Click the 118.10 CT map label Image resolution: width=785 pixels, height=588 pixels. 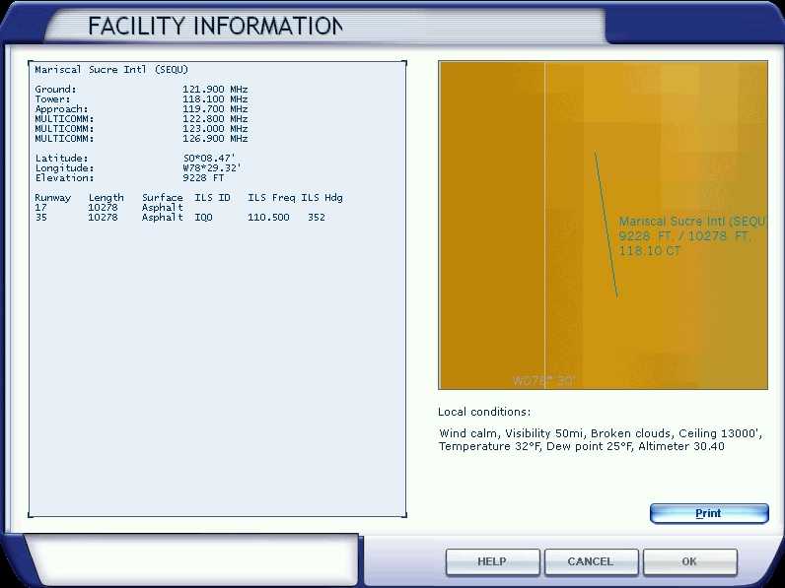pos(649,251)
